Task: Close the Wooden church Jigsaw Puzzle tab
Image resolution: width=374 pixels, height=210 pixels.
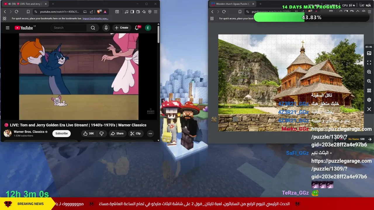Action: click(x=253, y=4)
